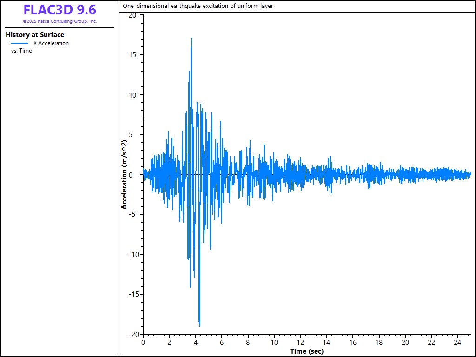This screenshot has height=357, width=476.
Task: Click the vs. Time legend text
Action: click(21, 51)
